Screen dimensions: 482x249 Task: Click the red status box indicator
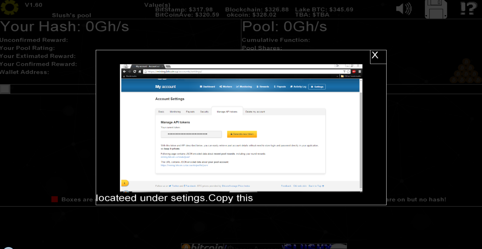(55, 199)
